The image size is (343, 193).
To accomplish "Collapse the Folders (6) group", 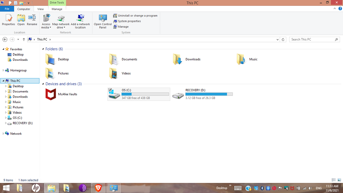I will pyautogui.click(x=43, y=49).
